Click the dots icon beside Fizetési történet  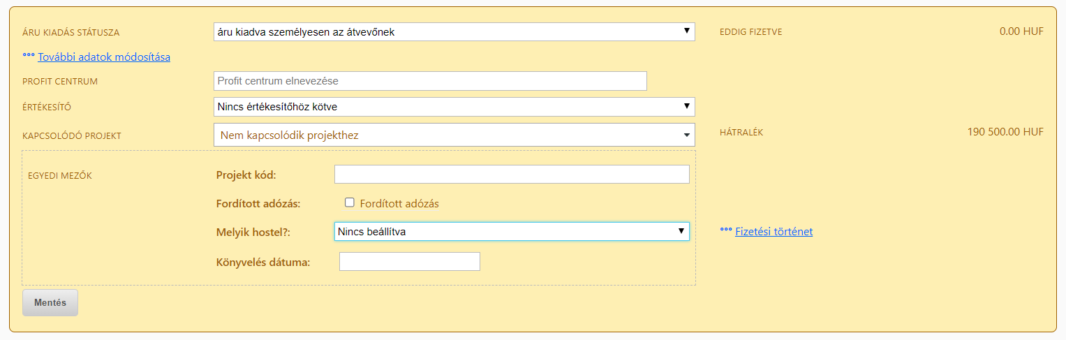(x=726, y=230)
